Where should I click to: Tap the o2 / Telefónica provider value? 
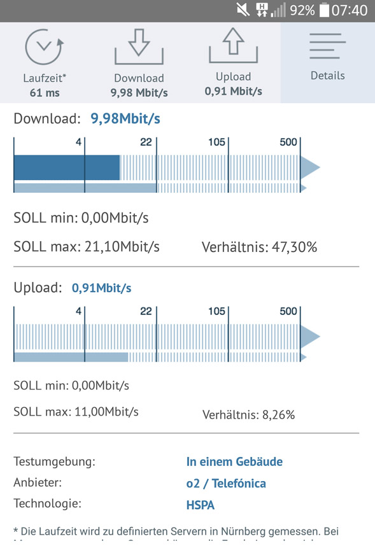click(x=226, y=484)
